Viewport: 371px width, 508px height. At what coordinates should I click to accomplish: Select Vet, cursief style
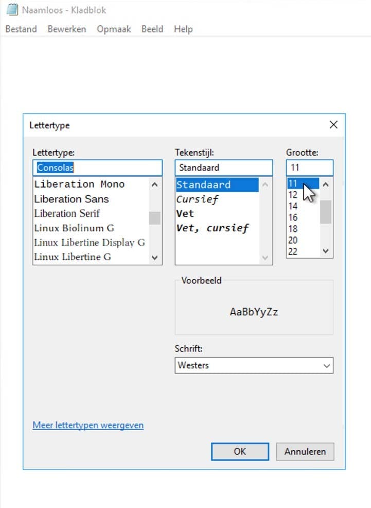point(213,228)
